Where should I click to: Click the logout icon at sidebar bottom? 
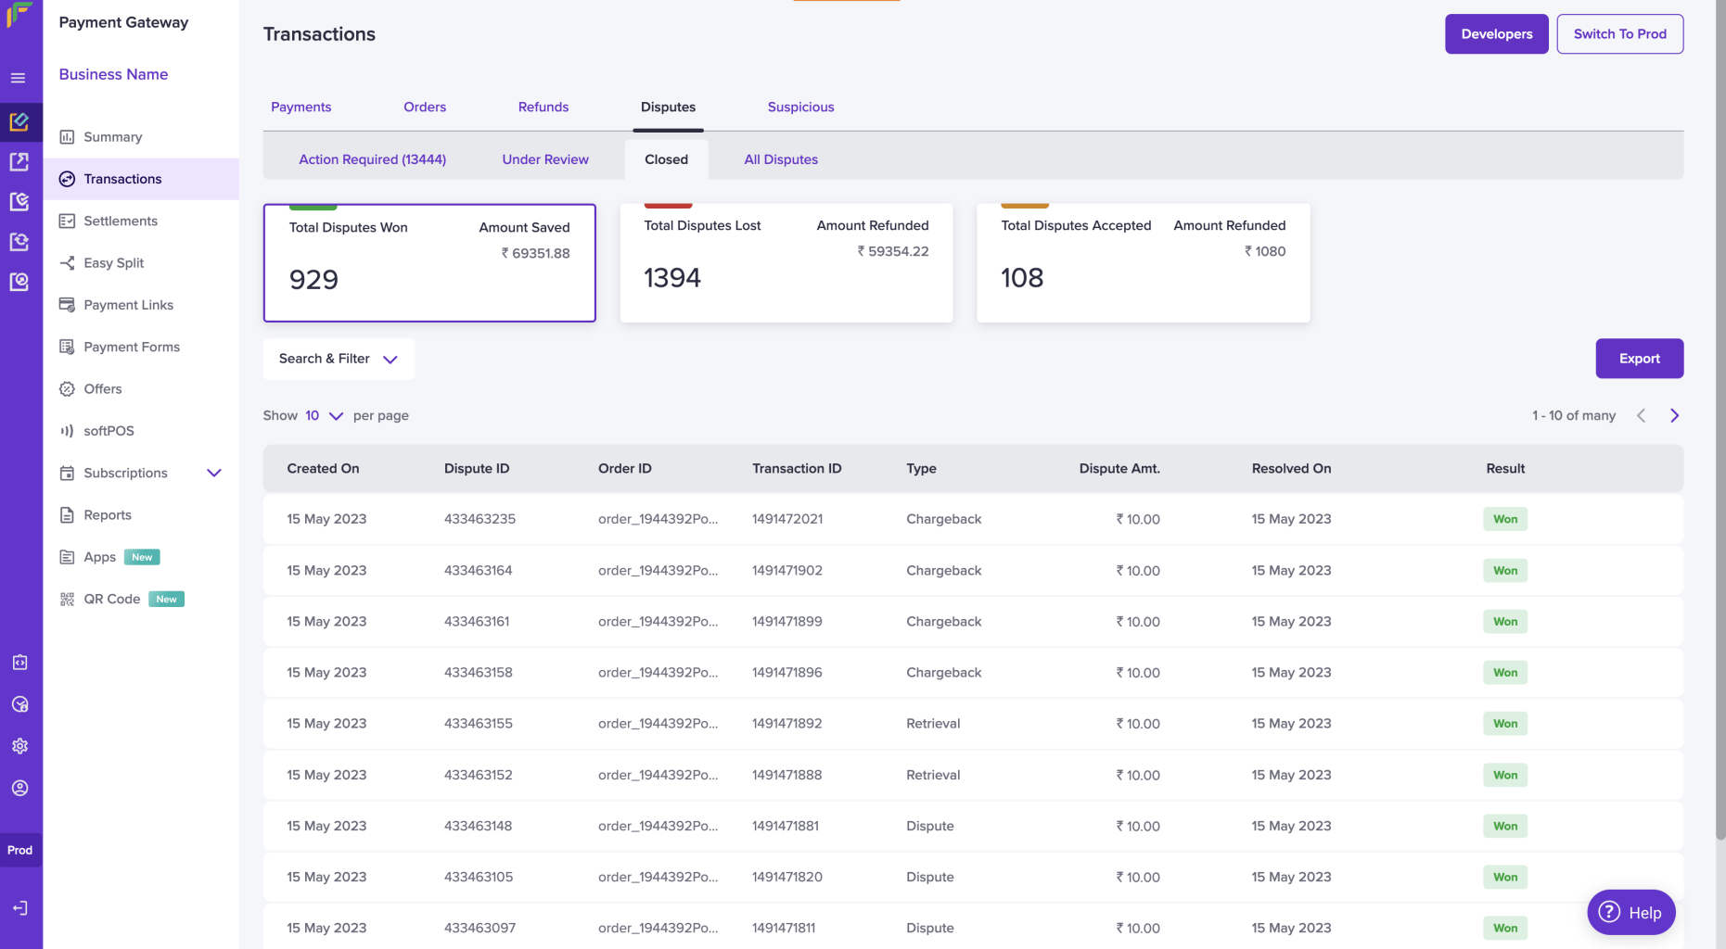coord(19,908)
